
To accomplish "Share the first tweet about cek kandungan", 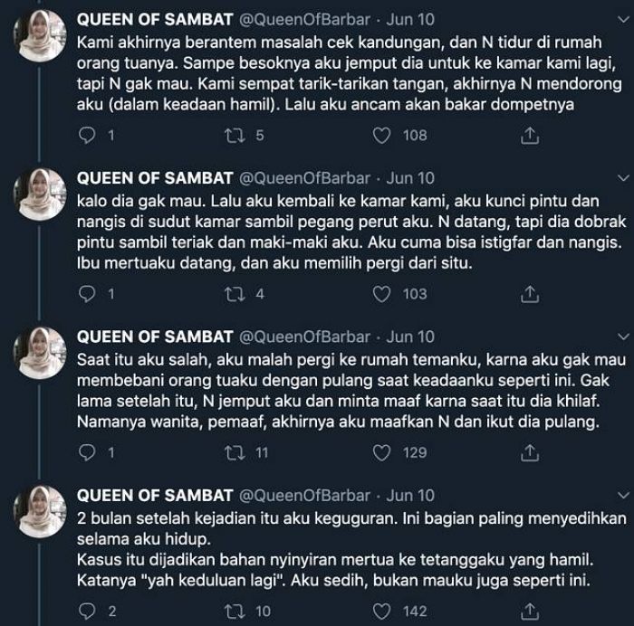I will (x=529, y=136).
